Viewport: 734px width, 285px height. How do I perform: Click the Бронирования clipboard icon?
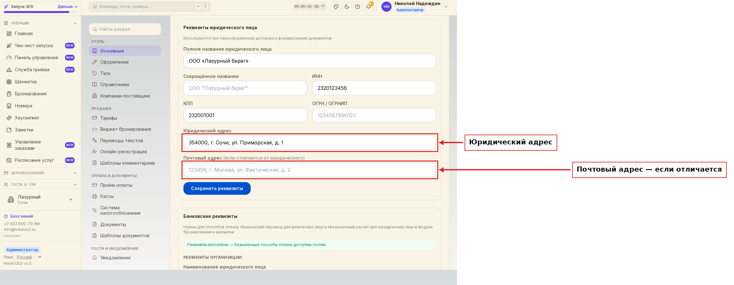pyautogui.click(x=9, y=94)
